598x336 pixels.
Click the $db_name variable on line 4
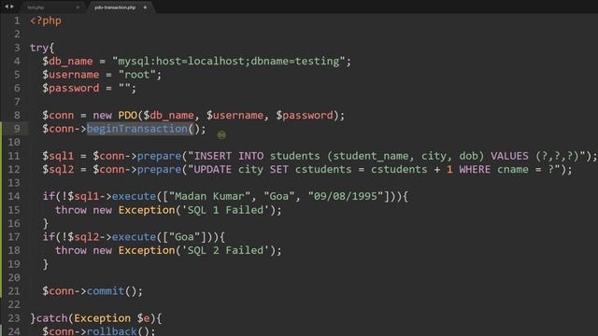67,61
